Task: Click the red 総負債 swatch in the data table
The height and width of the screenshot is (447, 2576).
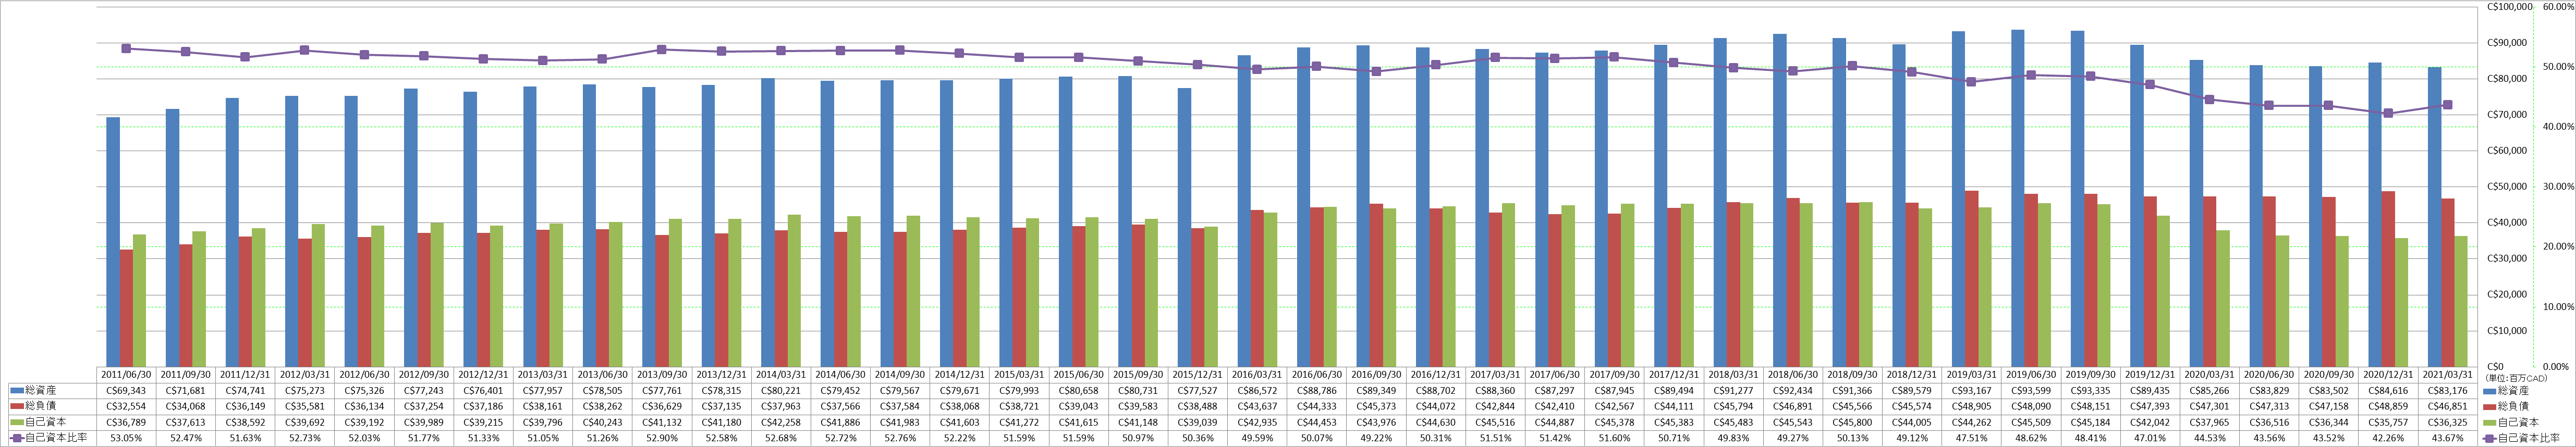Action: tap(16, 406)
